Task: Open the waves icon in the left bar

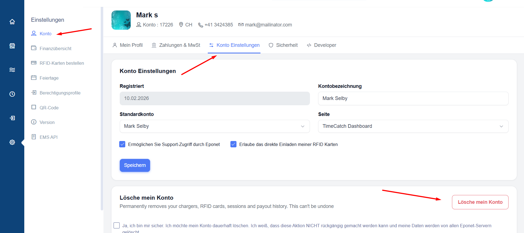Action: (x=12, y=70)
